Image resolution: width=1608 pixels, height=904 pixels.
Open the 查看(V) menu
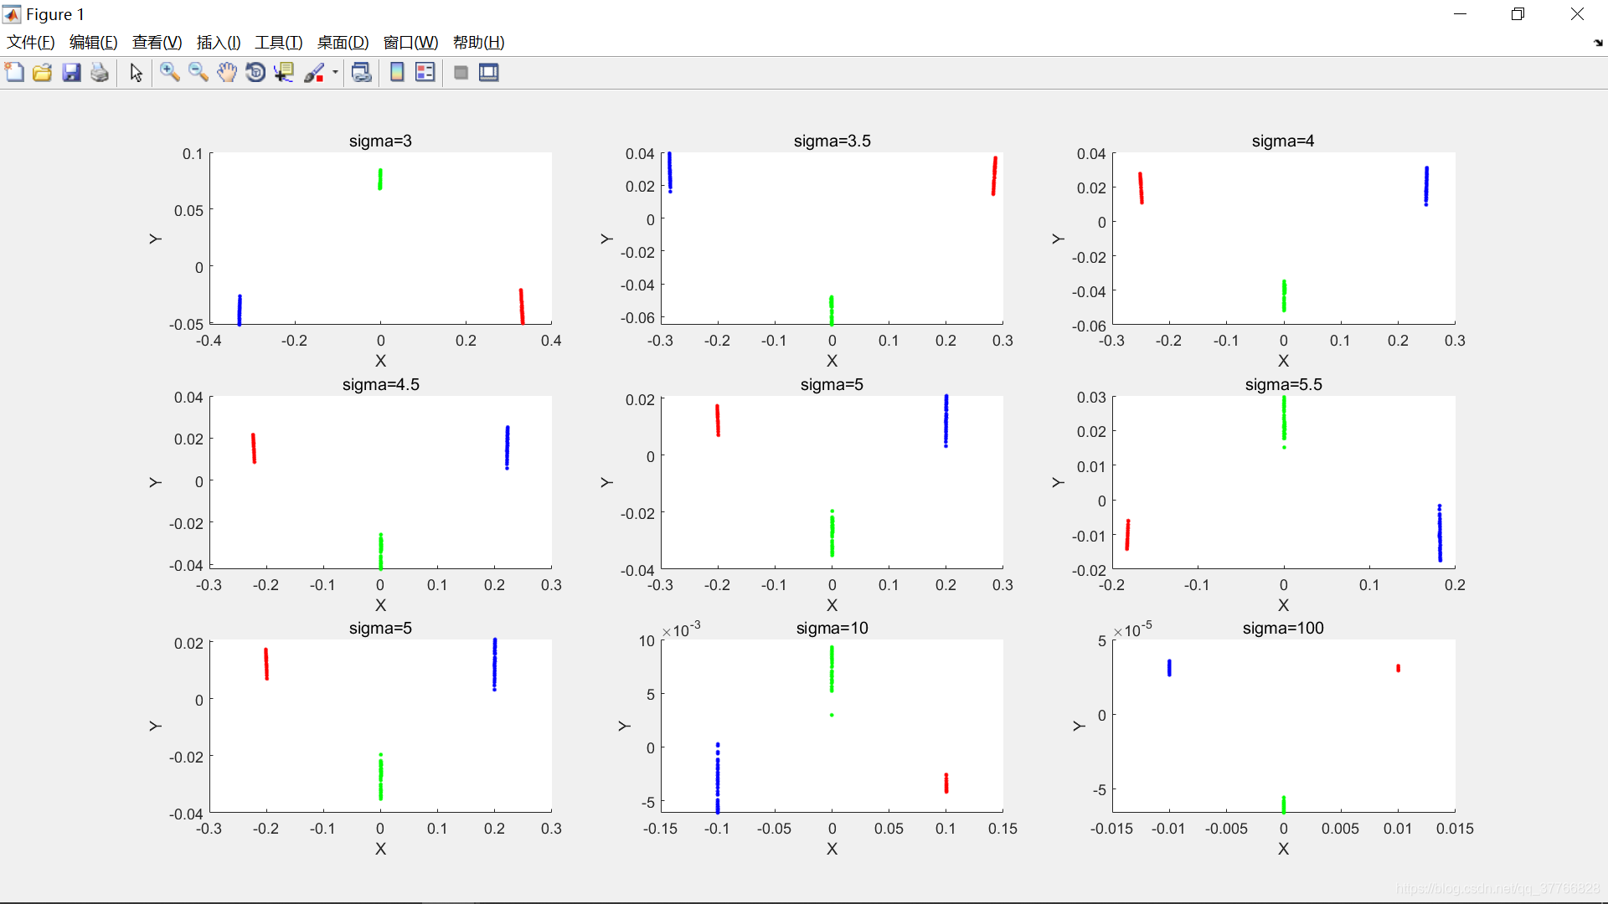[x=157, y=43]
